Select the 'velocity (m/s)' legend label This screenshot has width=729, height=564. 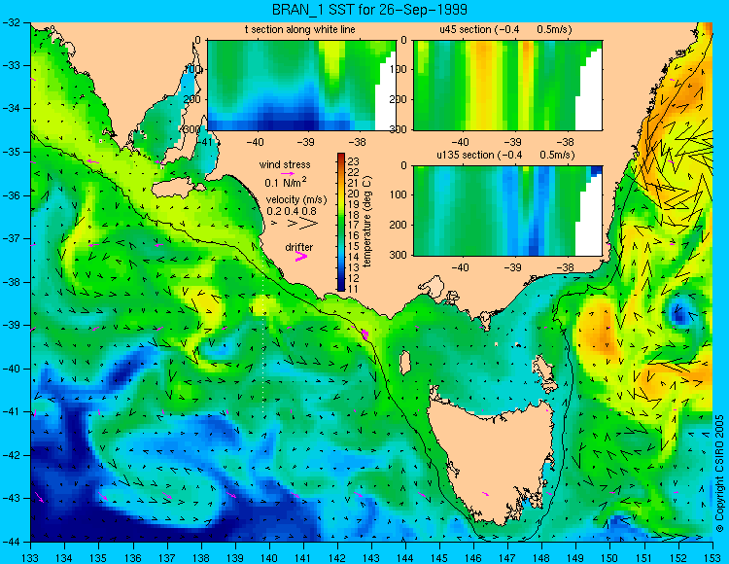[296, 200]
